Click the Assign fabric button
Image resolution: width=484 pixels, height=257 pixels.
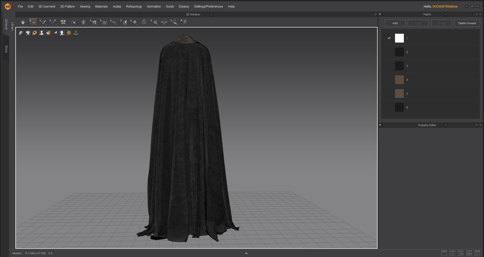[441, 23]
